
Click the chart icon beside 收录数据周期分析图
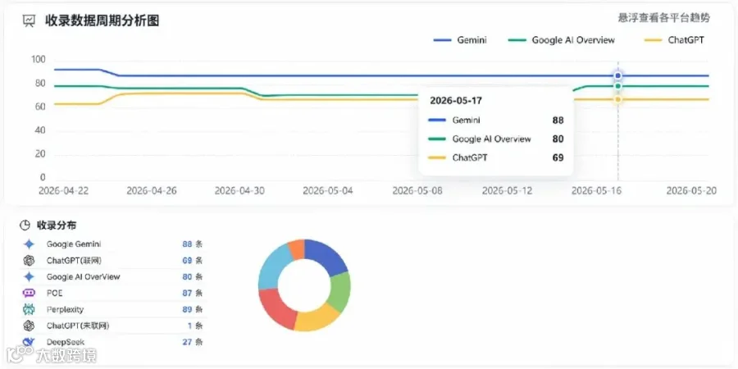pyautogui.click(x=29, y=21)
